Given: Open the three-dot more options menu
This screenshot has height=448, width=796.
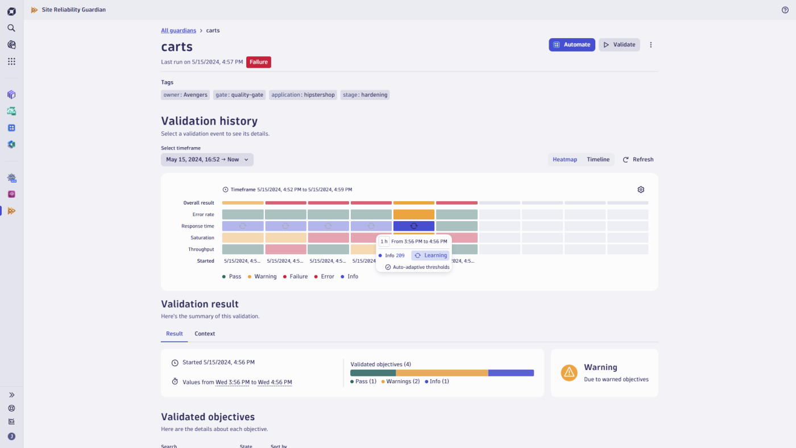Looking at the screenshot, I should pos(651,45).
